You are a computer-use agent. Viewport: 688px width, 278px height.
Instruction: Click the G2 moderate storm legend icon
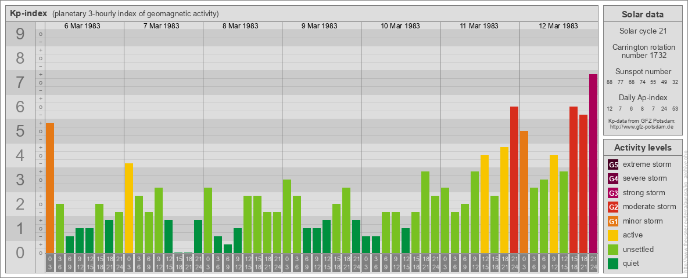tap(613, 207)
